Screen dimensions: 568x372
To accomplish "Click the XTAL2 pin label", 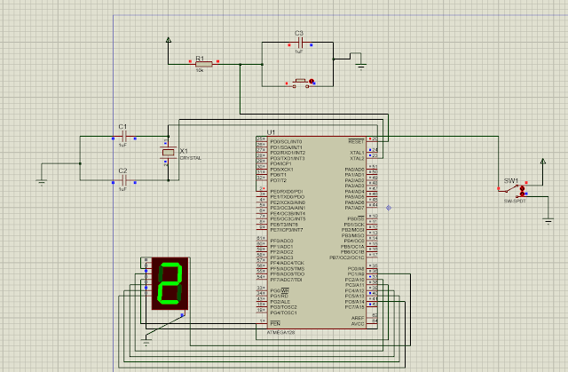I will point(357,158).
